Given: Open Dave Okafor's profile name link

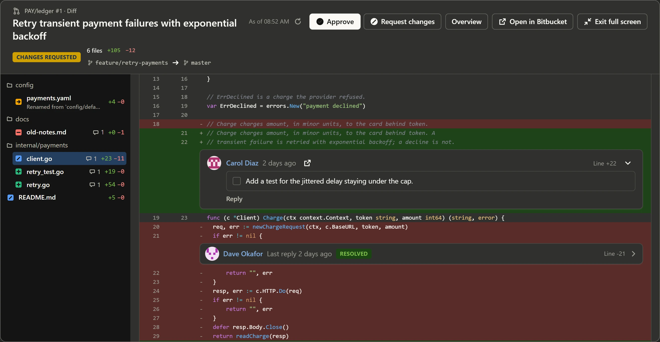Looking at the screenshot, I should click(243, 254).
